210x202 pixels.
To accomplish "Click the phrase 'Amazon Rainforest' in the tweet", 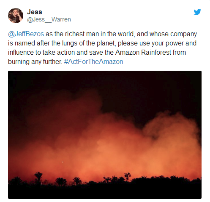I will (143, 53).
